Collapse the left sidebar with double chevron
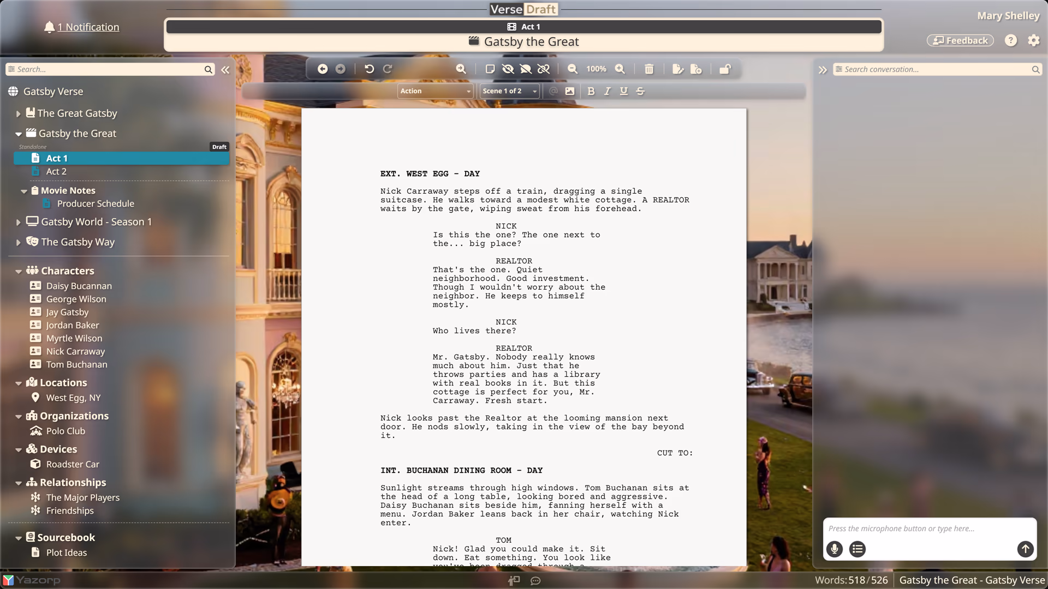 tap(225, 69)
